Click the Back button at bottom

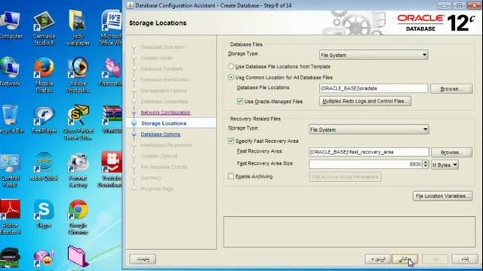378,259
